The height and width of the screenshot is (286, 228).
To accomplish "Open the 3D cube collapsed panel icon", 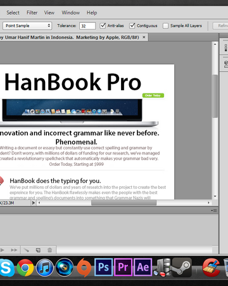I will point(226,64).
